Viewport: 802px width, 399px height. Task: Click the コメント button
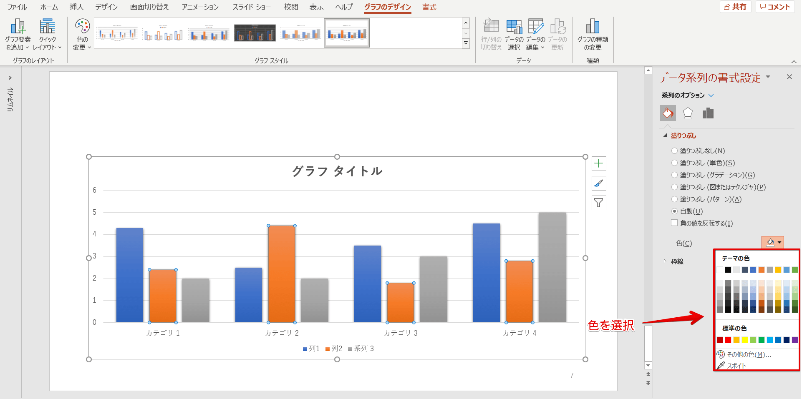775,7
